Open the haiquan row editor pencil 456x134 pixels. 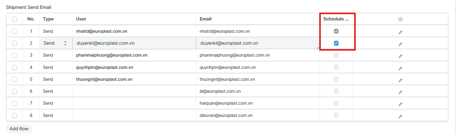click(400, 104)
